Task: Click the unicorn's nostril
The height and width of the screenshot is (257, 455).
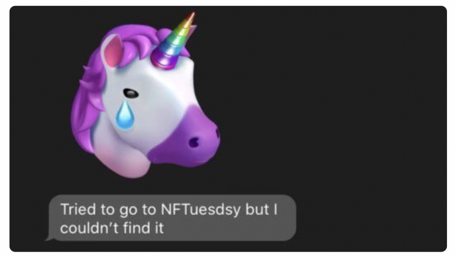Action: [x=194, y=142]
